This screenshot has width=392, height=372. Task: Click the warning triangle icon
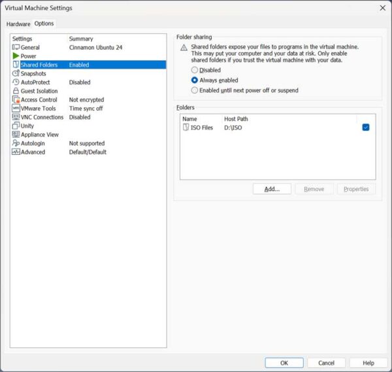(x=184, y=48)
